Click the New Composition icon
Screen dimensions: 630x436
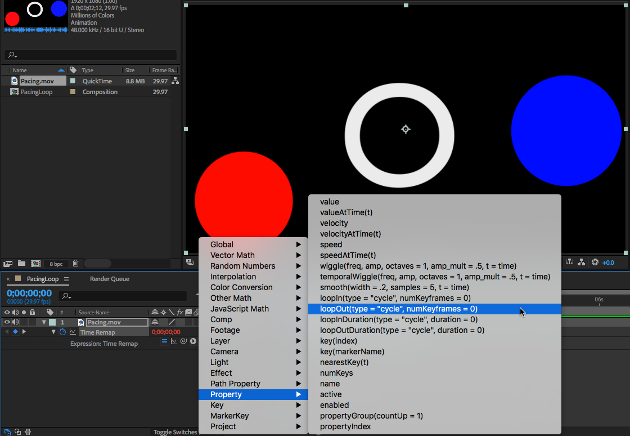[35, 263]
